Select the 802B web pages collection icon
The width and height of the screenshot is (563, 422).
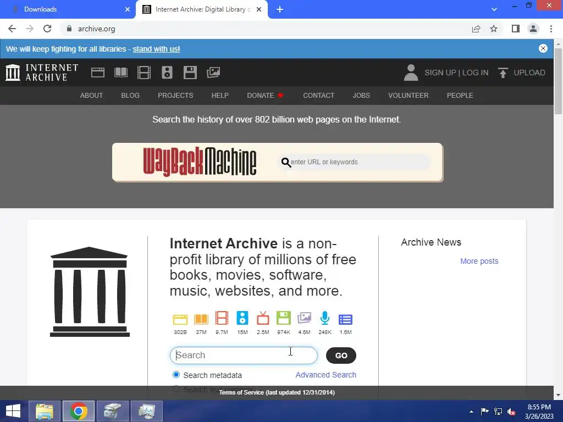pyautogui.click(x=180, y=319)
